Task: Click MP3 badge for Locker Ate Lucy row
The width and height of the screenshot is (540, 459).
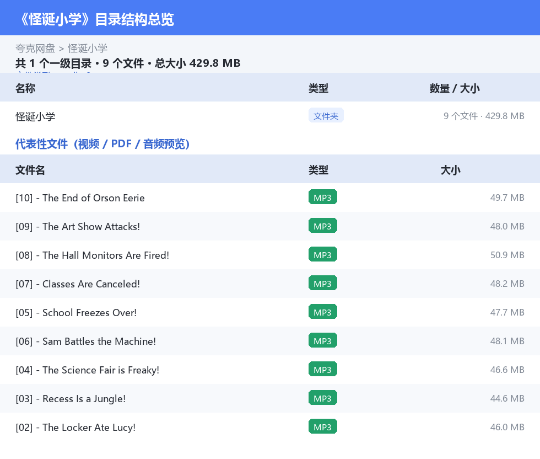Action: (x=323, y=426)
